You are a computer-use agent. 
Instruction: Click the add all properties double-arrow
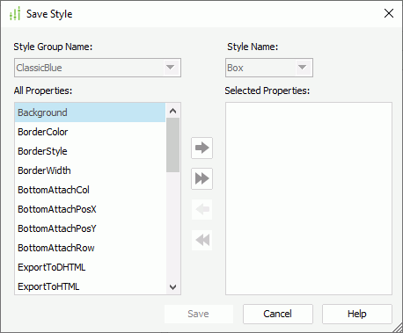tap(201, 178)
